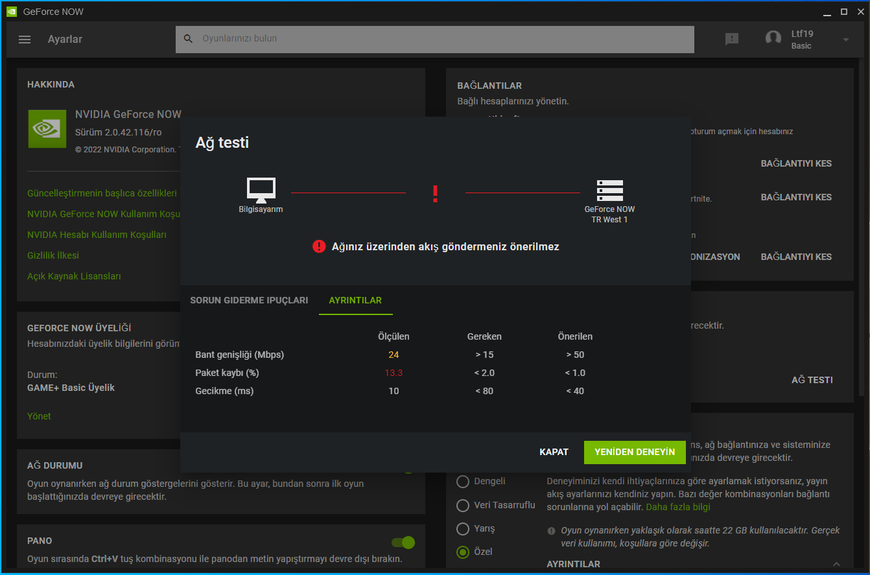Maximize the GeForce NOW window
The width and height of the screenshot is (870, 575).
tap(844, 12)
